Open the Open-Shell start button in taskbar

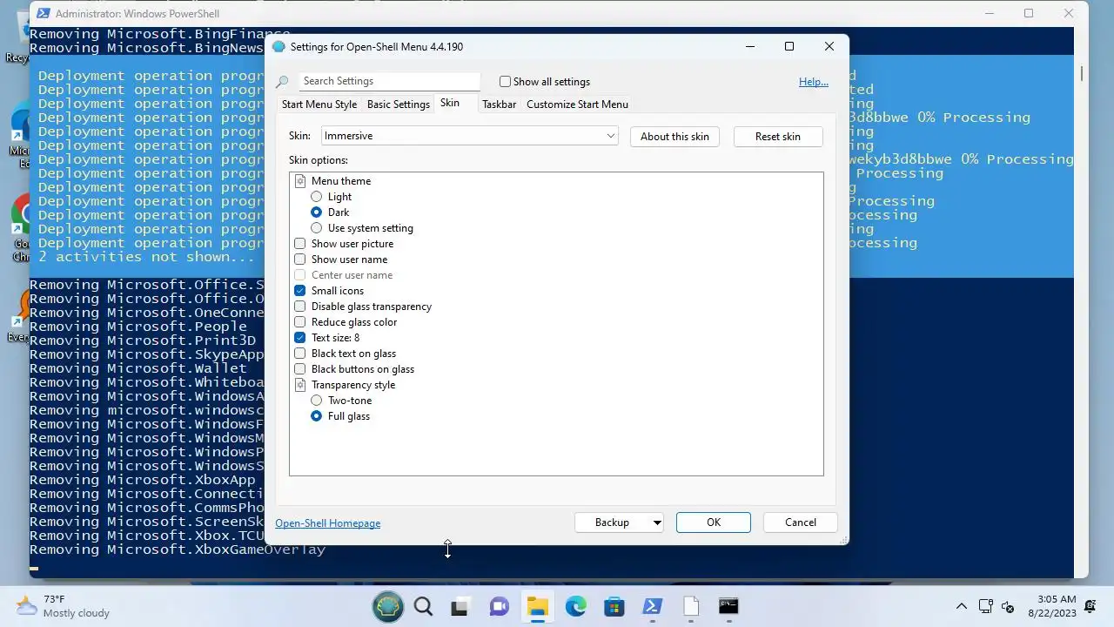coord(388,606)
